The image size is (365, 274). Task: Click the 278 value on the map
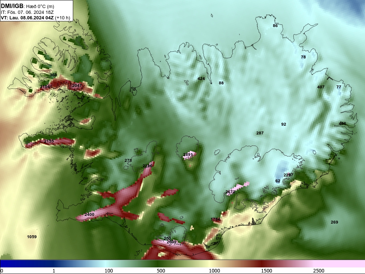(x=128, y=160)
